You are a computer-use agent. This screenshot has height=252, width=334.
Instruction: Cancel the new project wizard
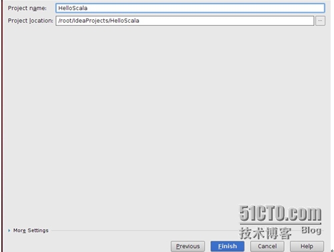click(x=267, y=246)
